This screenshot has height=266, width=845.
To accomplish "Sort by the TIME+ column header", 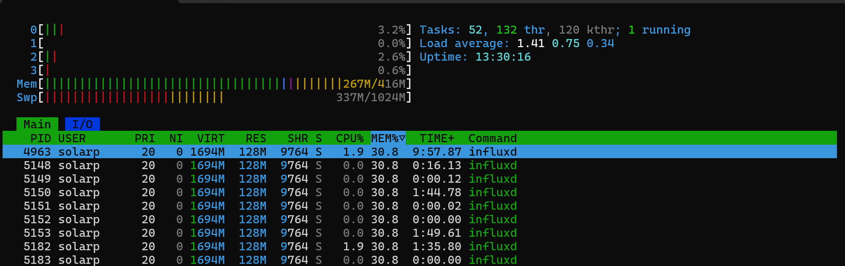I will pyautogui.click(x=437, y=138).
